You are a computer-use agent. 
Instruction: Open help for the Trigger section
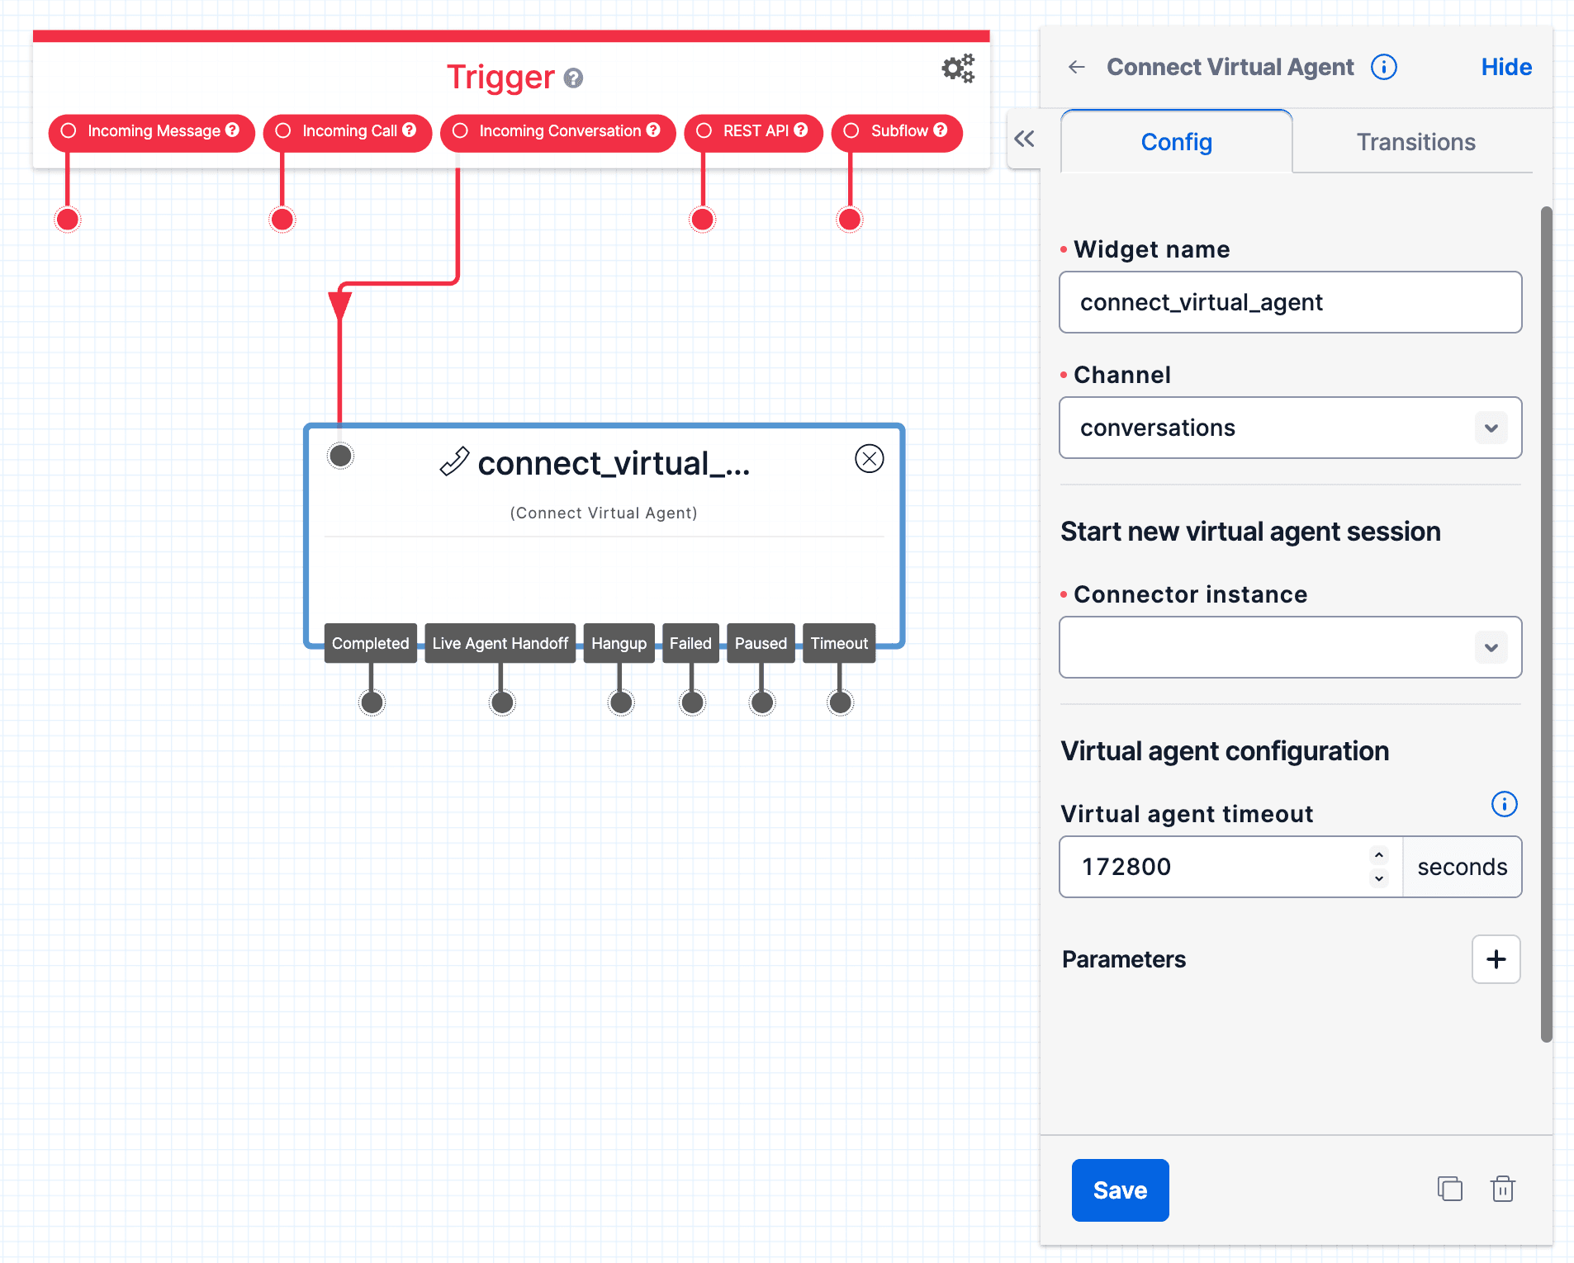(575, 79)
